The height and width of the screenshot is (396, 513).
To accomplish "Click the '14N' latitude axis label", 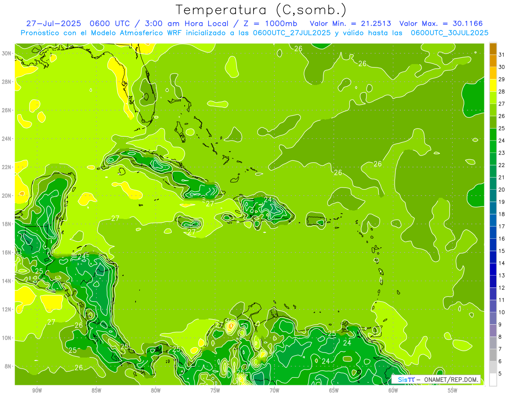I will coord(7,281).
